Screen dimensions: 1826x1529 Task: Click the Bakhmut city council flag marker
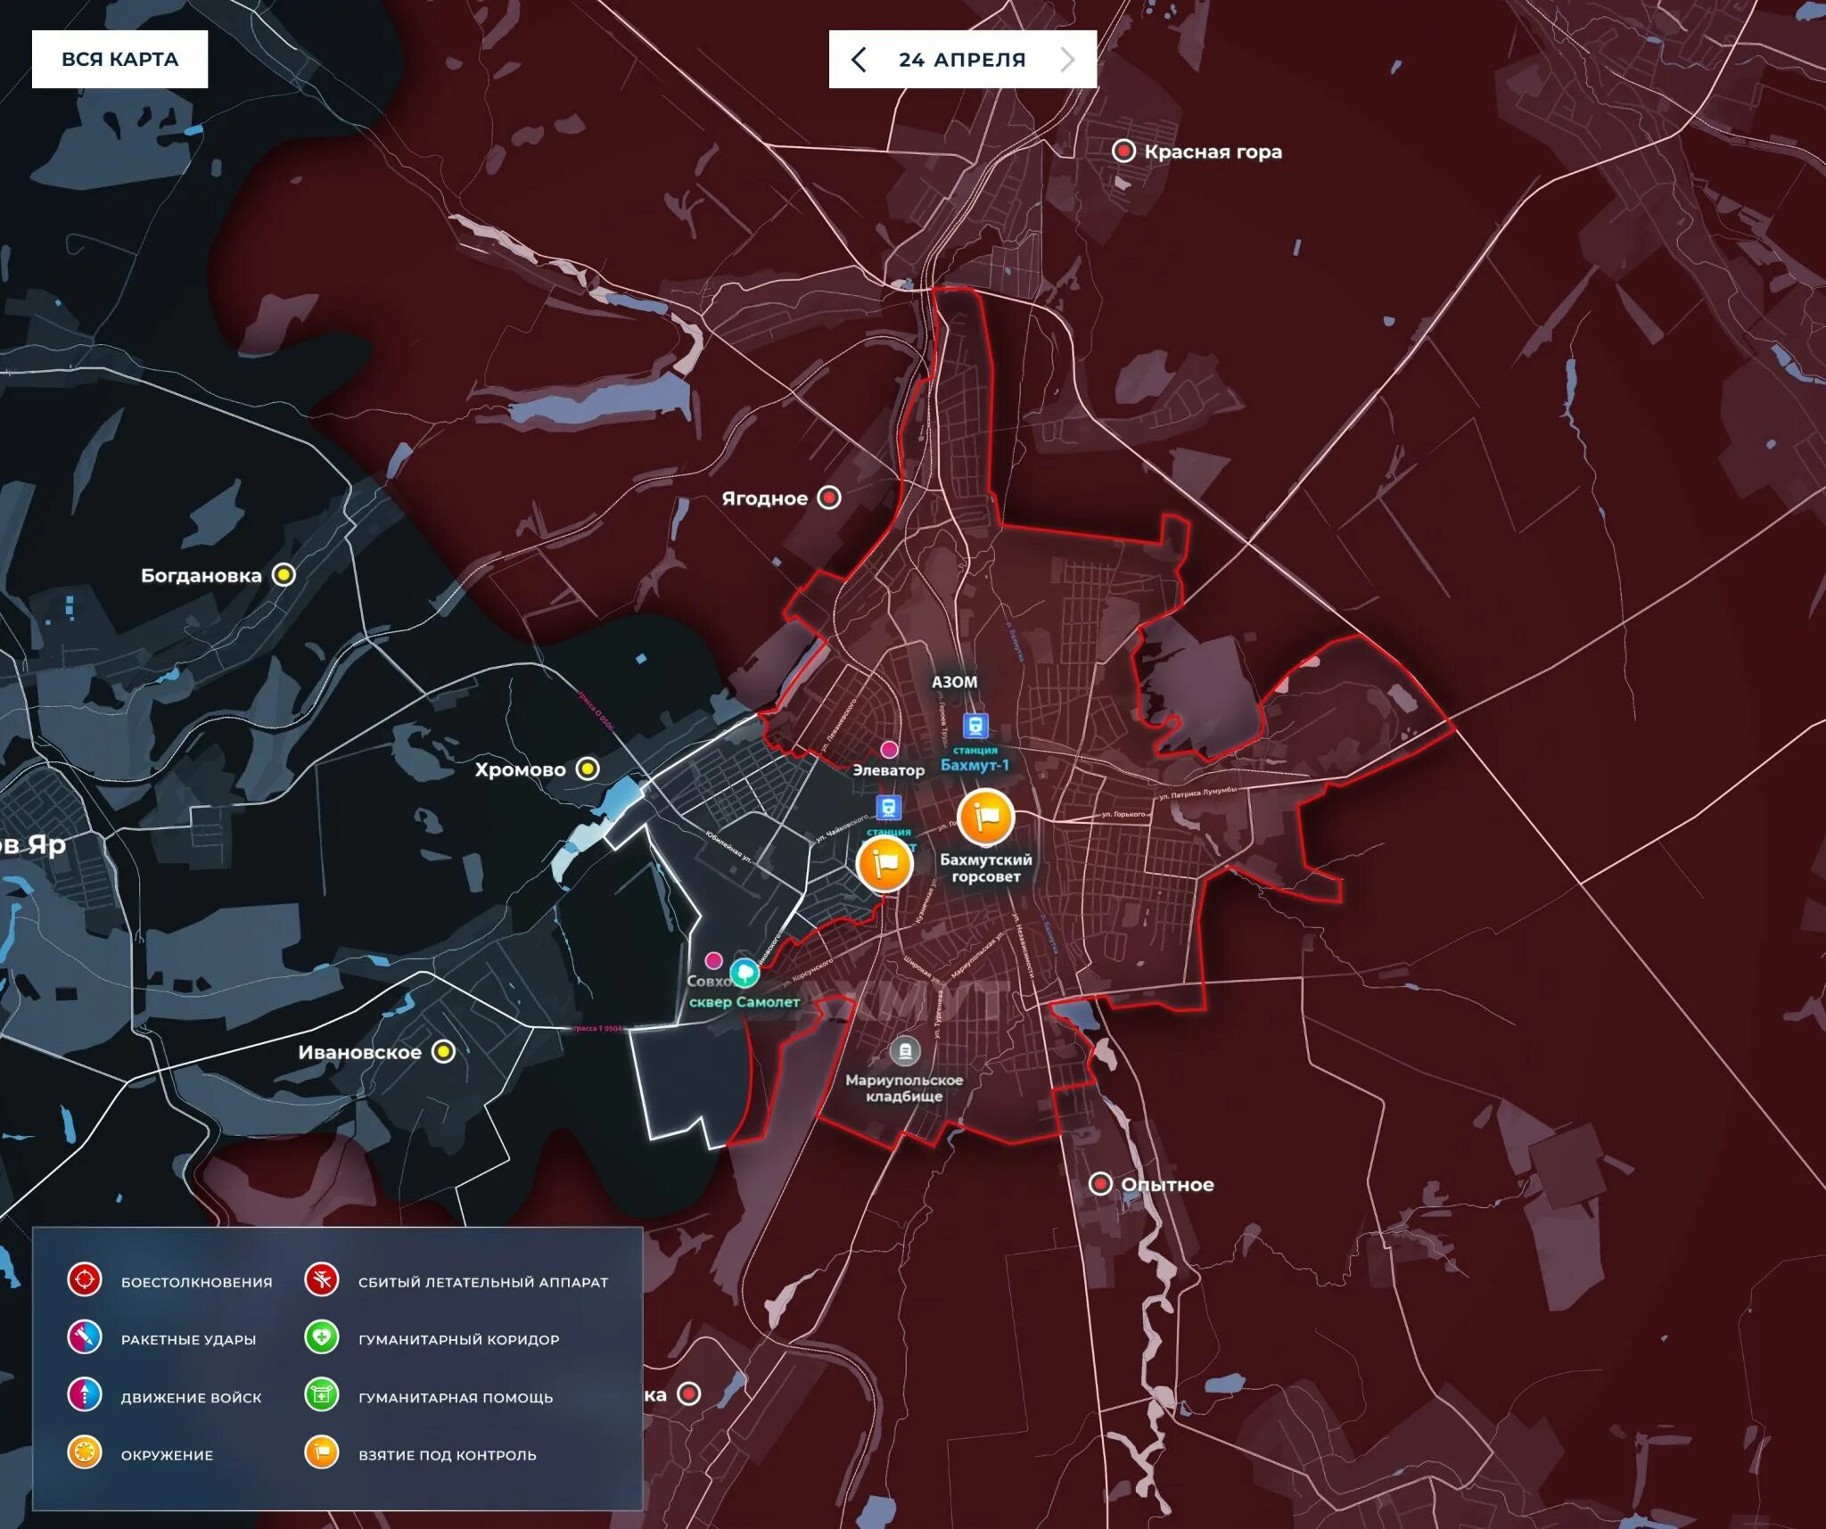985,817
